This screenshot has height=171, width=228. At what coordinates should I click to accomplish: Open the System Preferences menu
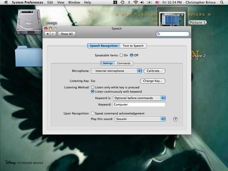tap(28, 2)
